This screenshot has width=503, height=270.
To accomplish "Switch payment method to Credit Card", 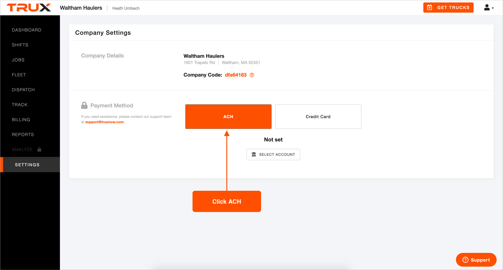I will [318, 117].
